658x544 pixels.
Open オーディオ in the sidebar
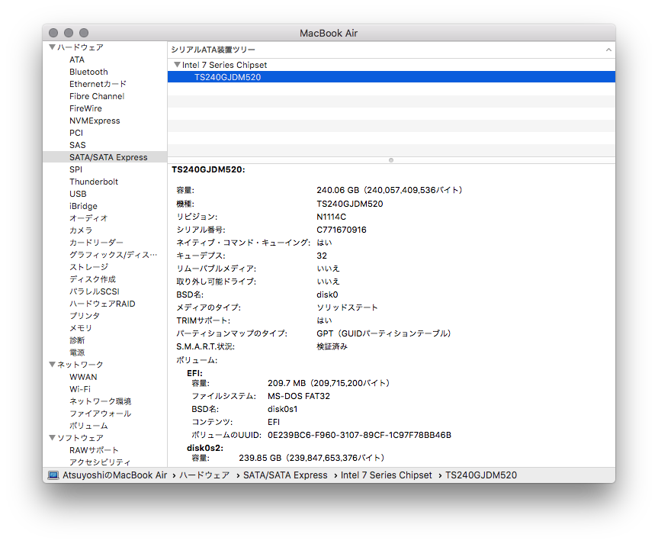tap(88, 218)
